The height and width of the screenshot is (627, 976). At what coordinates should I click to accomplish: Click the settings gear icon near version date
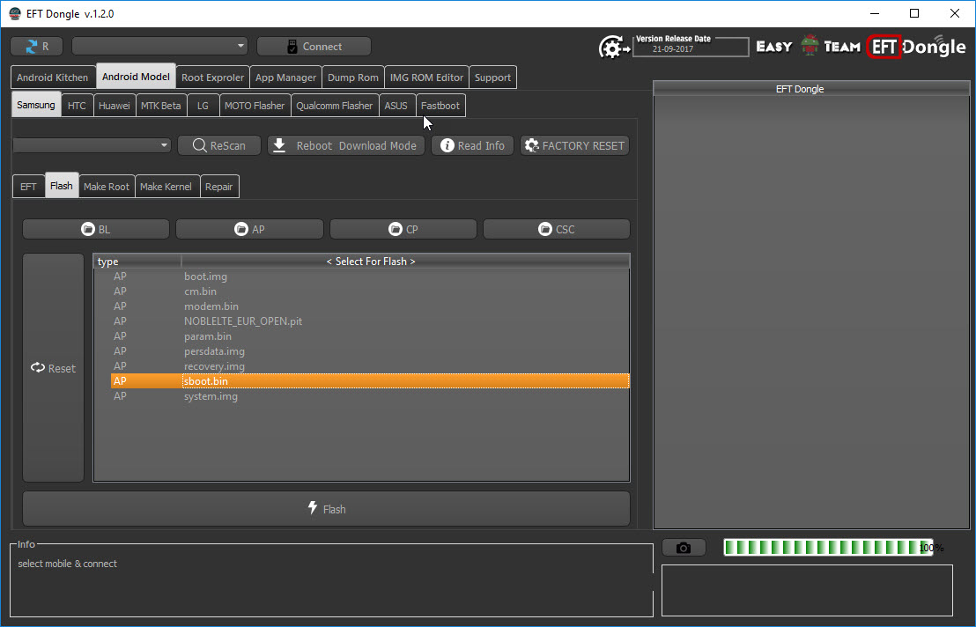coord(614,48)
